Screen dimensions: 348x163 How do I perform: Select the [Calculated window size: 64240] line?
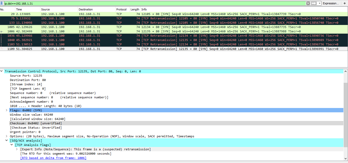click(x=38, y=119)
